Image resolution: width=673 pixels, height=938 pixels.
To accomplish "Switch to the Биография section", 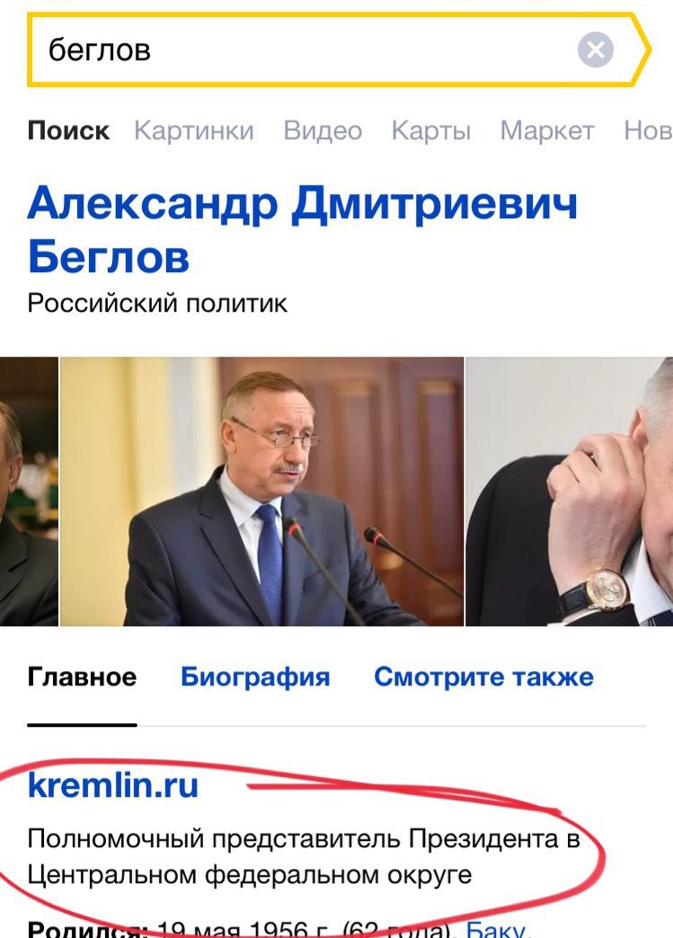I will tap(255, 677).
